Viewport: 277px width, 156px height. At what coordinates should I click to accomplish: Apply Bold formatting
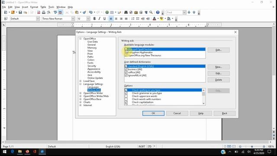tap(94, 19)
